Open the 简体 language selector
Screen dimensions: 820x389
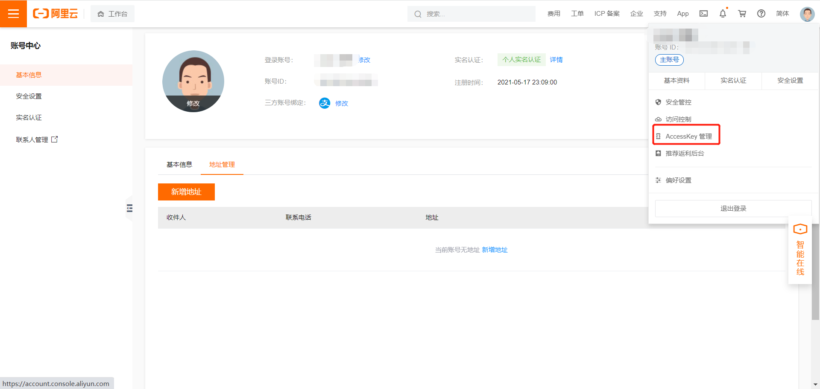[x=782, y=14]
